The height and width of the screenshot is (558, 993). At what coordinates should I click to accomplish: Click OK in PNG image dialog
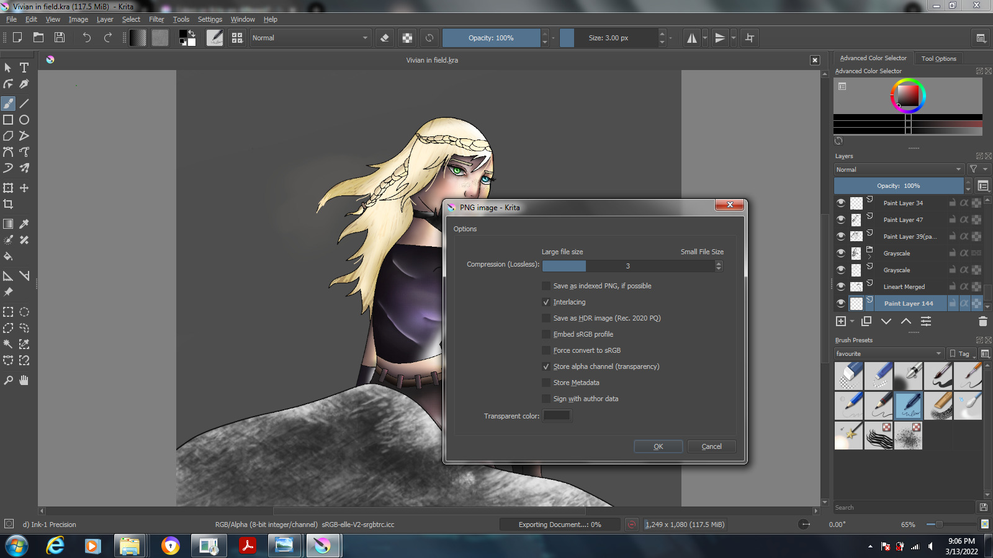coord(658,446)
